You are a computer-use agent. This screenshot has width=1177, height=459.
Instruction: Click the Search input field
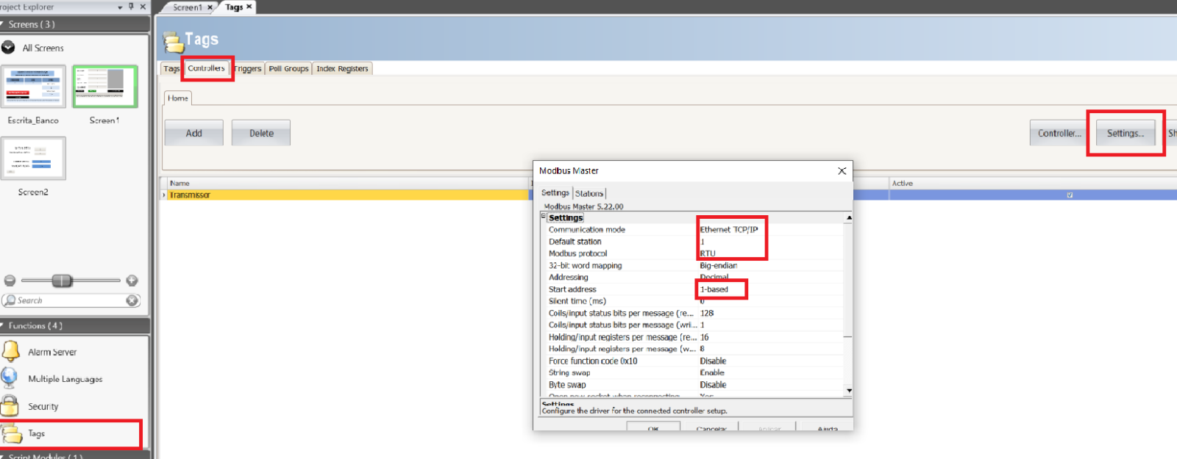click(71, 300)
